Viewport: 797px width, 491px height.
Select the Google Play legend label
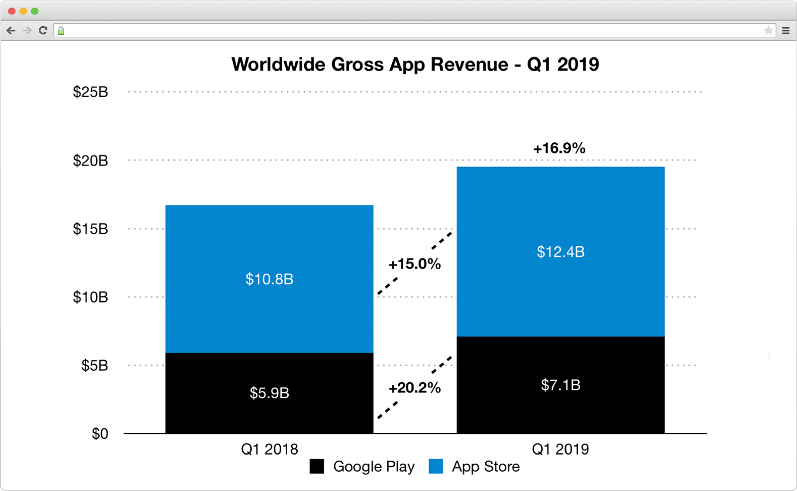374,467
